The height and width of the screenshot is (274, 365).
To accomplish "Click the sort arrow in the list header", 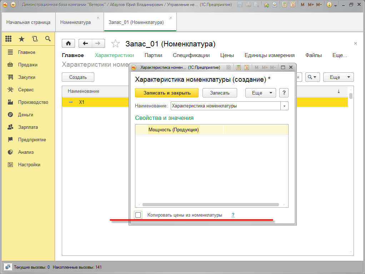I will pyautogui.click(x=339, y=91).
